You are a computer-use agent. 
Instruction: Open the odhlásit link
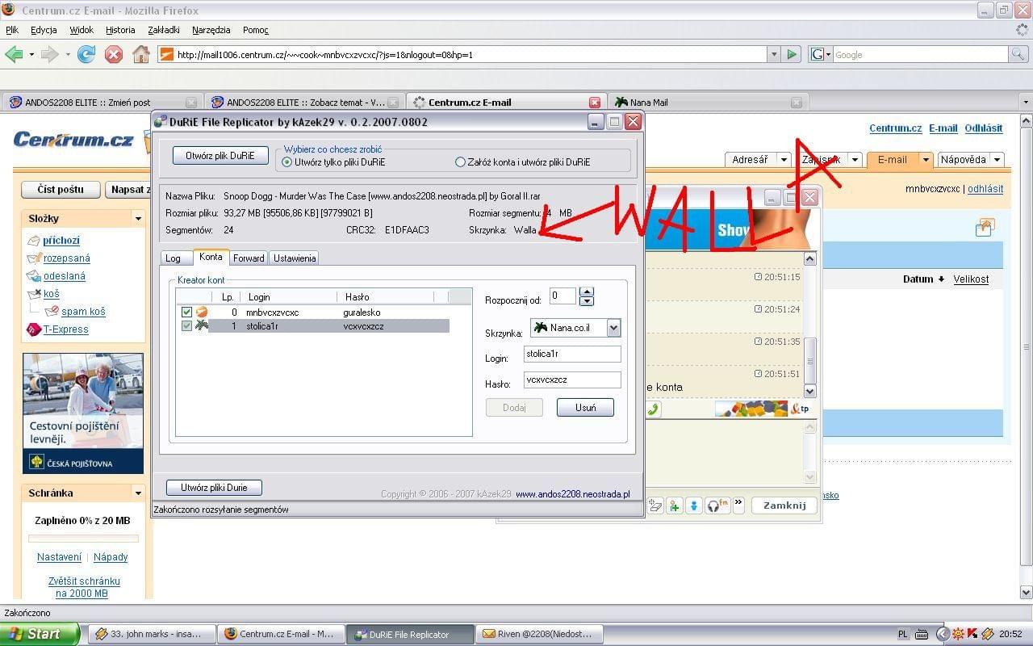coord(985,189)
